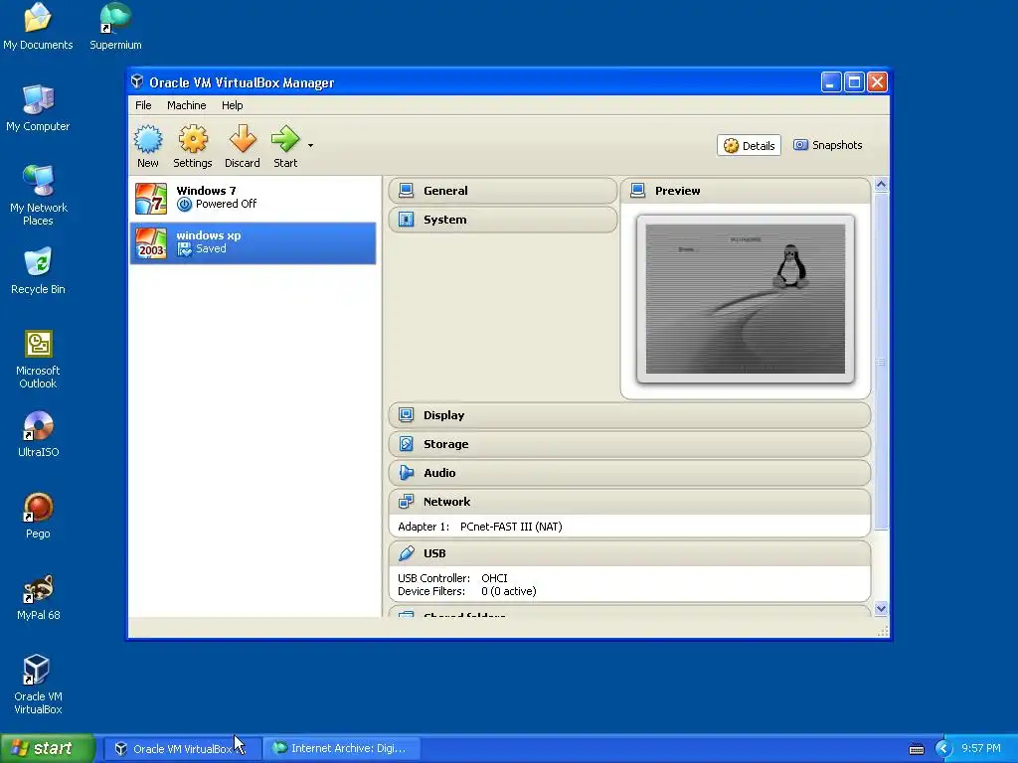Collapse the Network section header
The width and height of the screenshot is (1018, 763).
(x=629, y=502)
